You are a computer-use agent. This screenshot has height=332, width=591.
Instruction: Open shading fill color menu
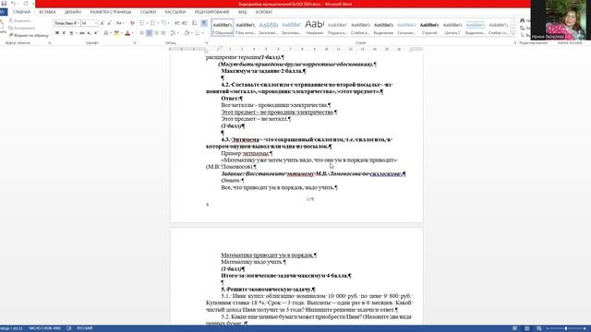(x=187, y=33)
